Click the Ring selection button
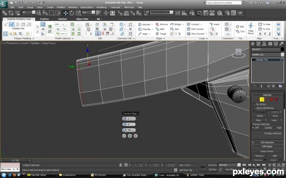 click(258, 120)
